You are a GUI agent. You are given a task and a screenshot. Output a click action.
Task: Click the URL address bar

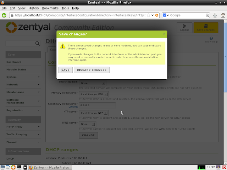coord(80,15)
